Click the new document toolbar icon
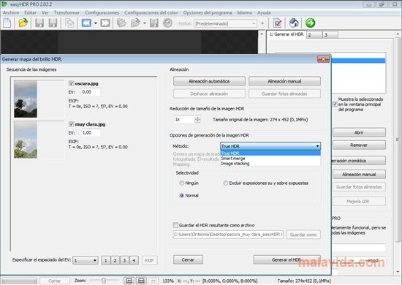Viewport: 402px width, 285px height. pyautogui.click(x=7, y=23)
